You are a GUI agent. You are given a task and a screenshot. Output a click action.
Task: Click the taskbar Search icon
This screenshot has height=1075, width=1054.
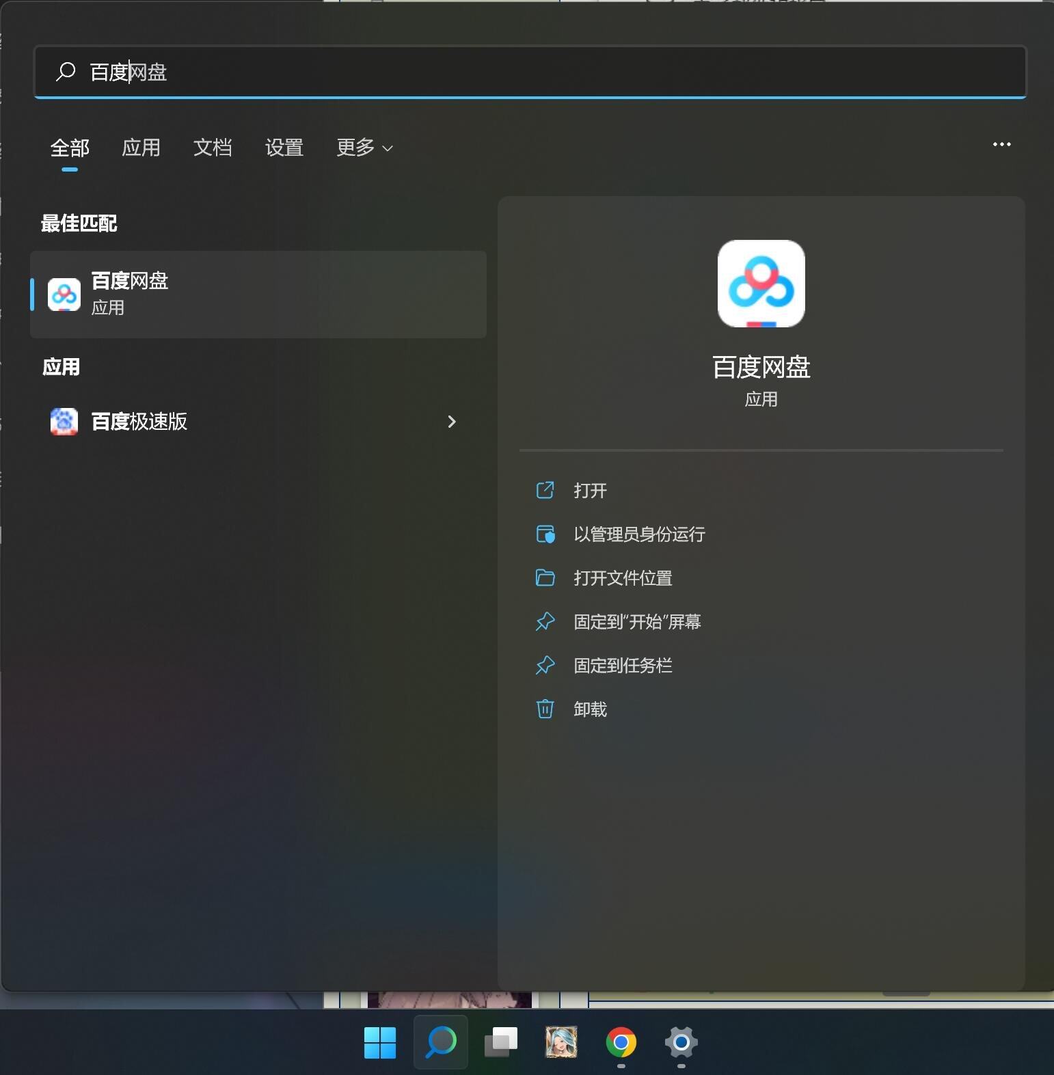(441, 1042)
